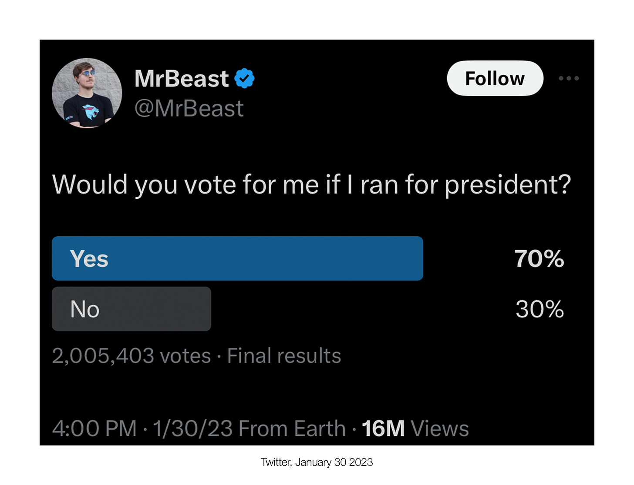This screenshot has height=485, width=634.
Task: Click the Yes label text in poll
Action: coord(89,259)
